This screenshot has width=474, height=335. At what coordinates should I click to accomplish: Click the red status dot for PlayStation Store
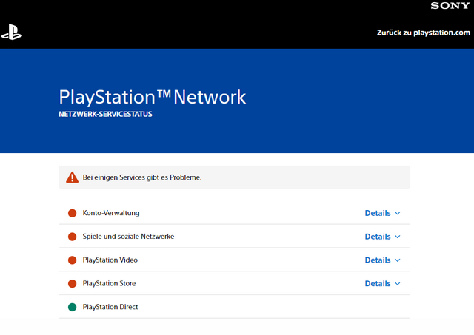point(73,284)
